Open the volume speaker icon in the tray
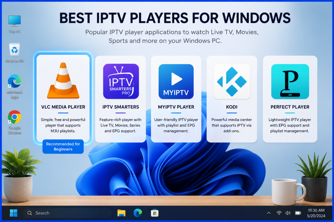Image resolution: width=334 pixels, height=222 pixels. pyautogui.click(x=288, y=213)
